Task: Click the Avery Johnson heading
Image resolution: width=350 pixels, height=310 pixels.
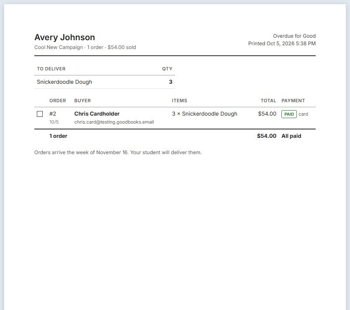Action: (x=65, y=37)
